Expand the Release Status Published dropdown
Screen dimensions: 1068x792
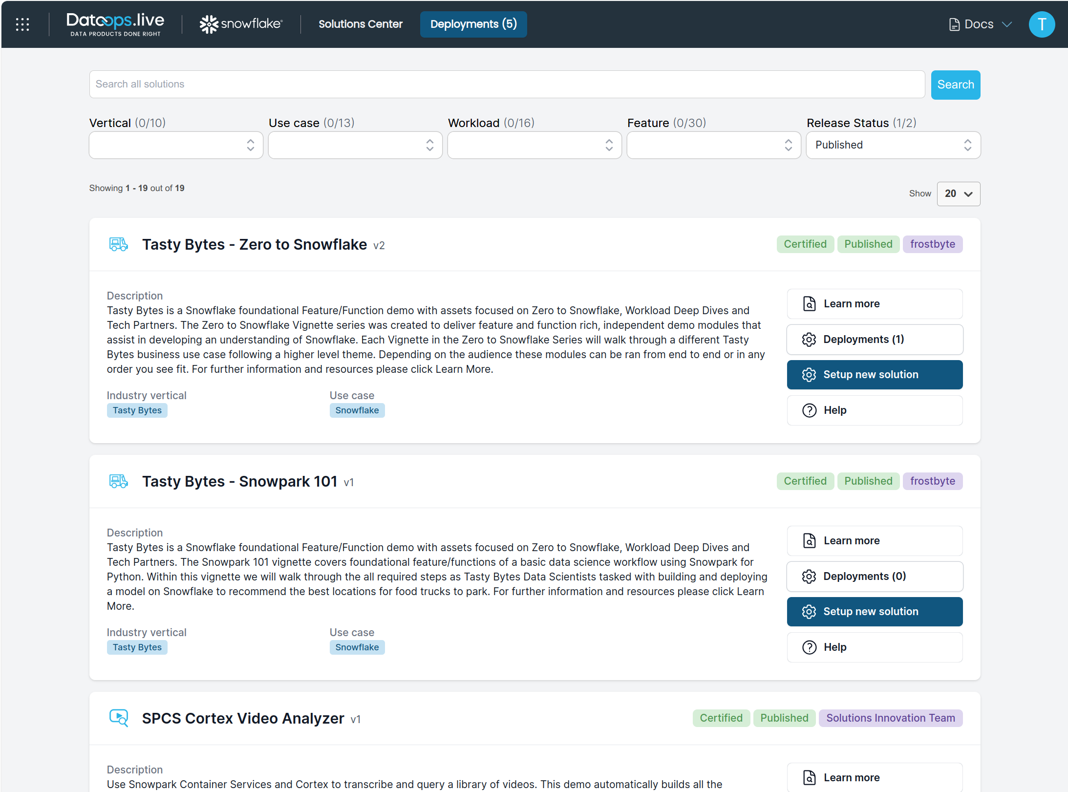[x=893, y=145]
